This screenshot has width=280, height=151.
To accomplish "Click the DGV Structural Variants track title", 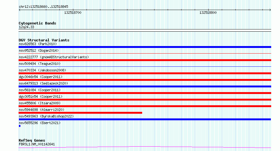I will (44, 40).
